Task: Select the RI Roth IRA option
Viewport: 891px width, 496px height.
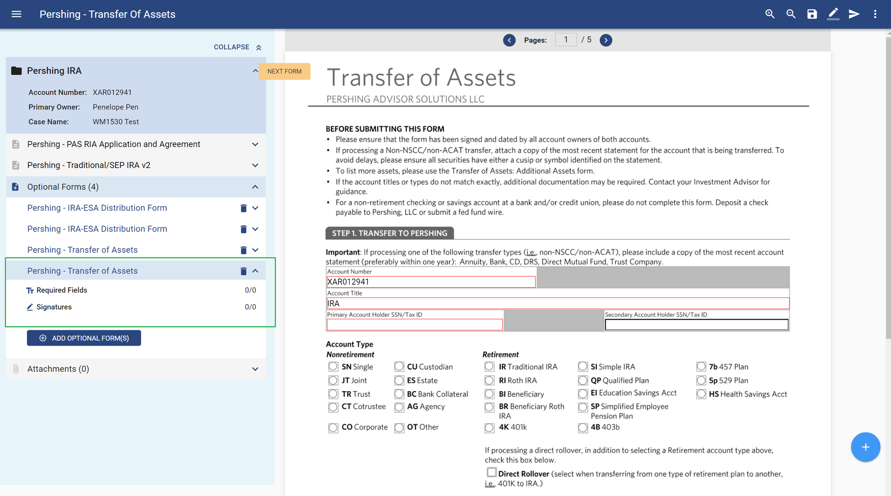Action: point(490,380)
